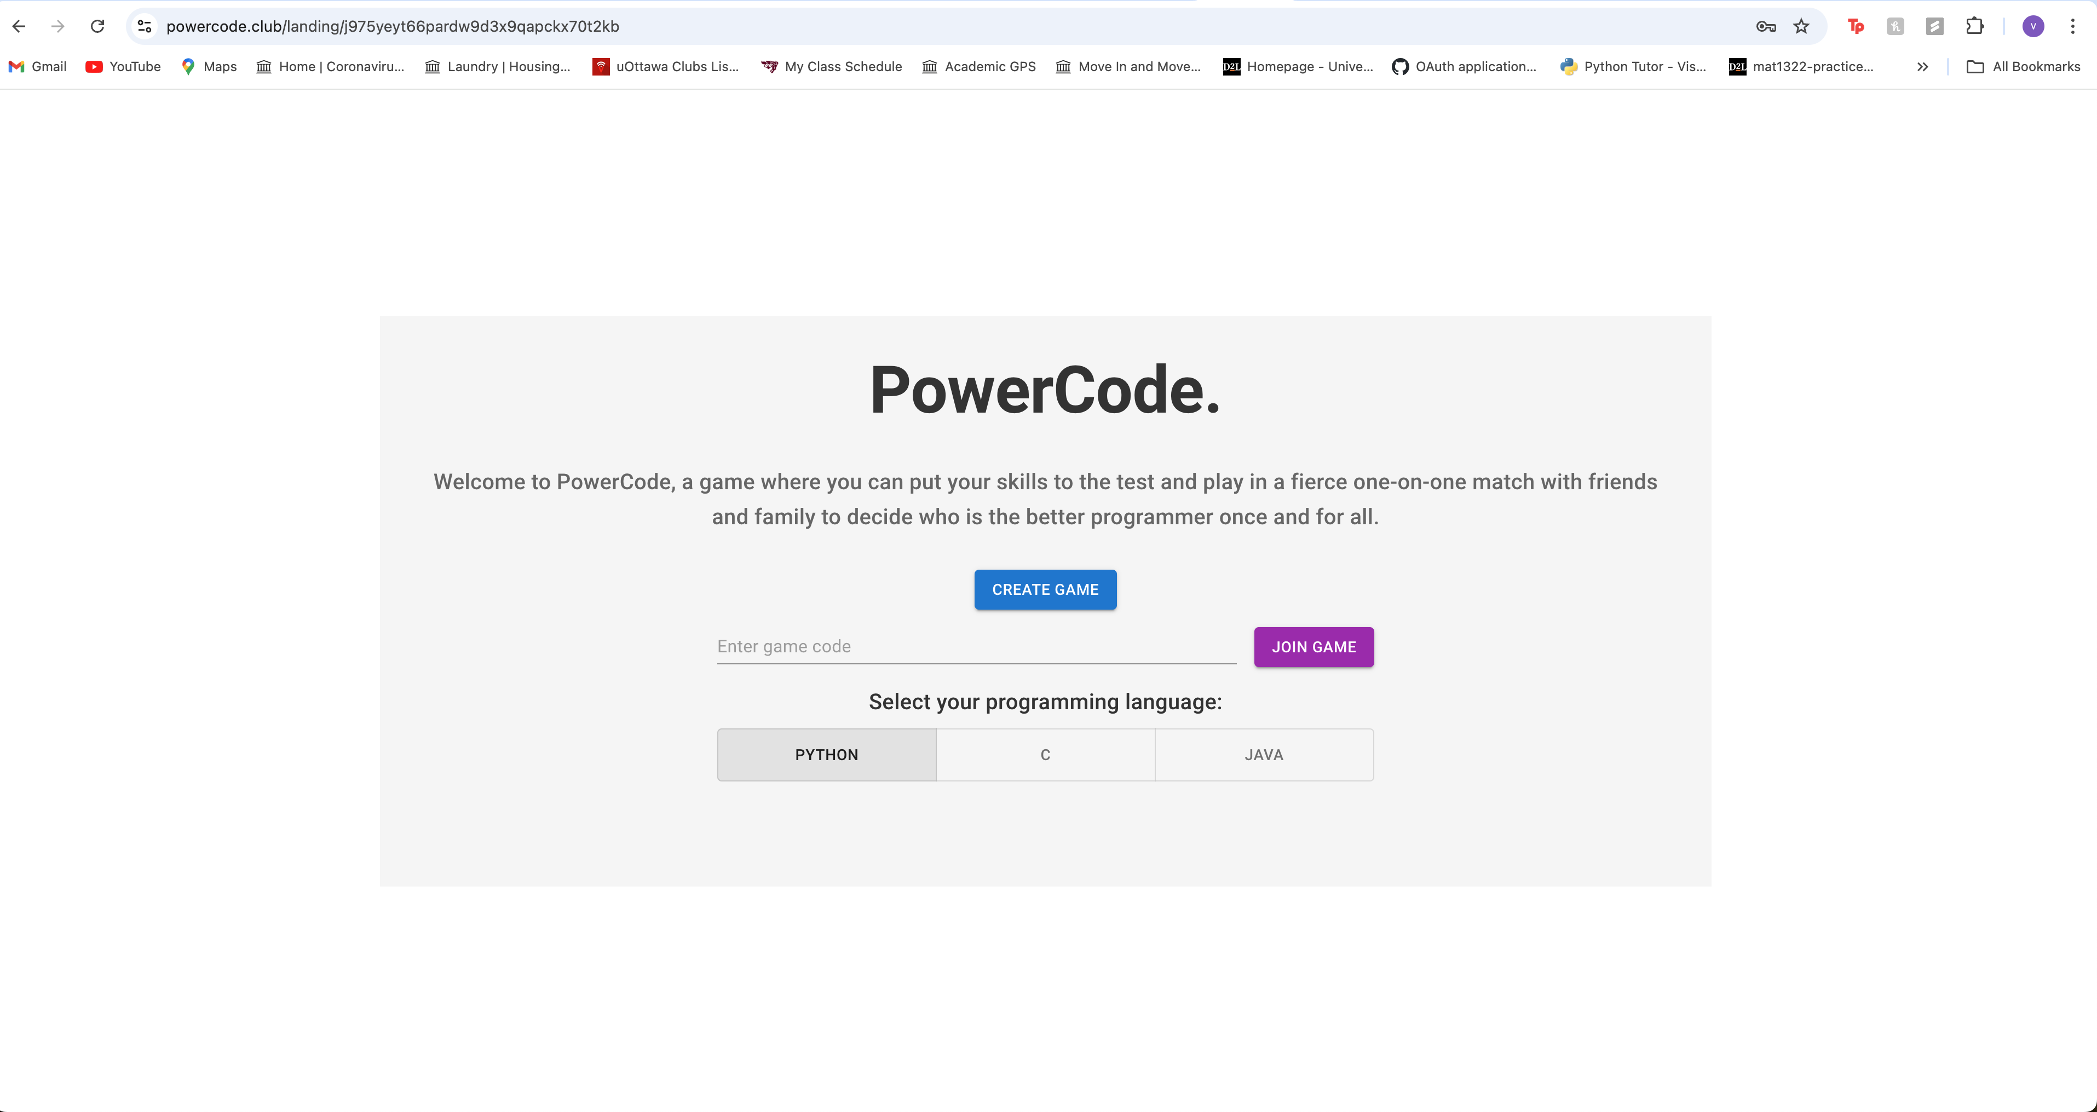
Task: Click the purple profile avatar icon
Action: [2033, 26]
